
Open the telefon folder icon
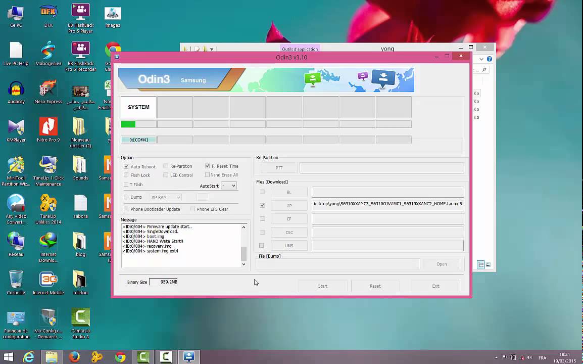pos(81,283)
